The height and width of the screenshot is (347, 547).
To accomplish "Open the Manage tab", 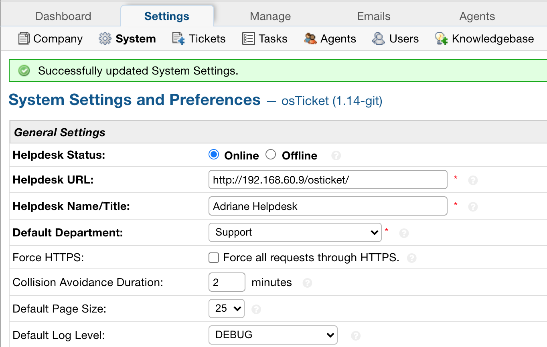I will tap(270, 16).
